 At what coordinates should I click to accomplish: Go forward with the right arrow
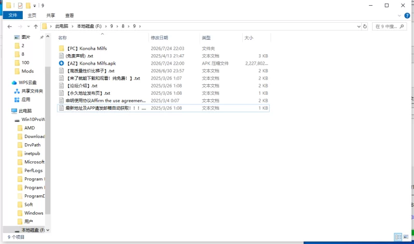[20, 26]
